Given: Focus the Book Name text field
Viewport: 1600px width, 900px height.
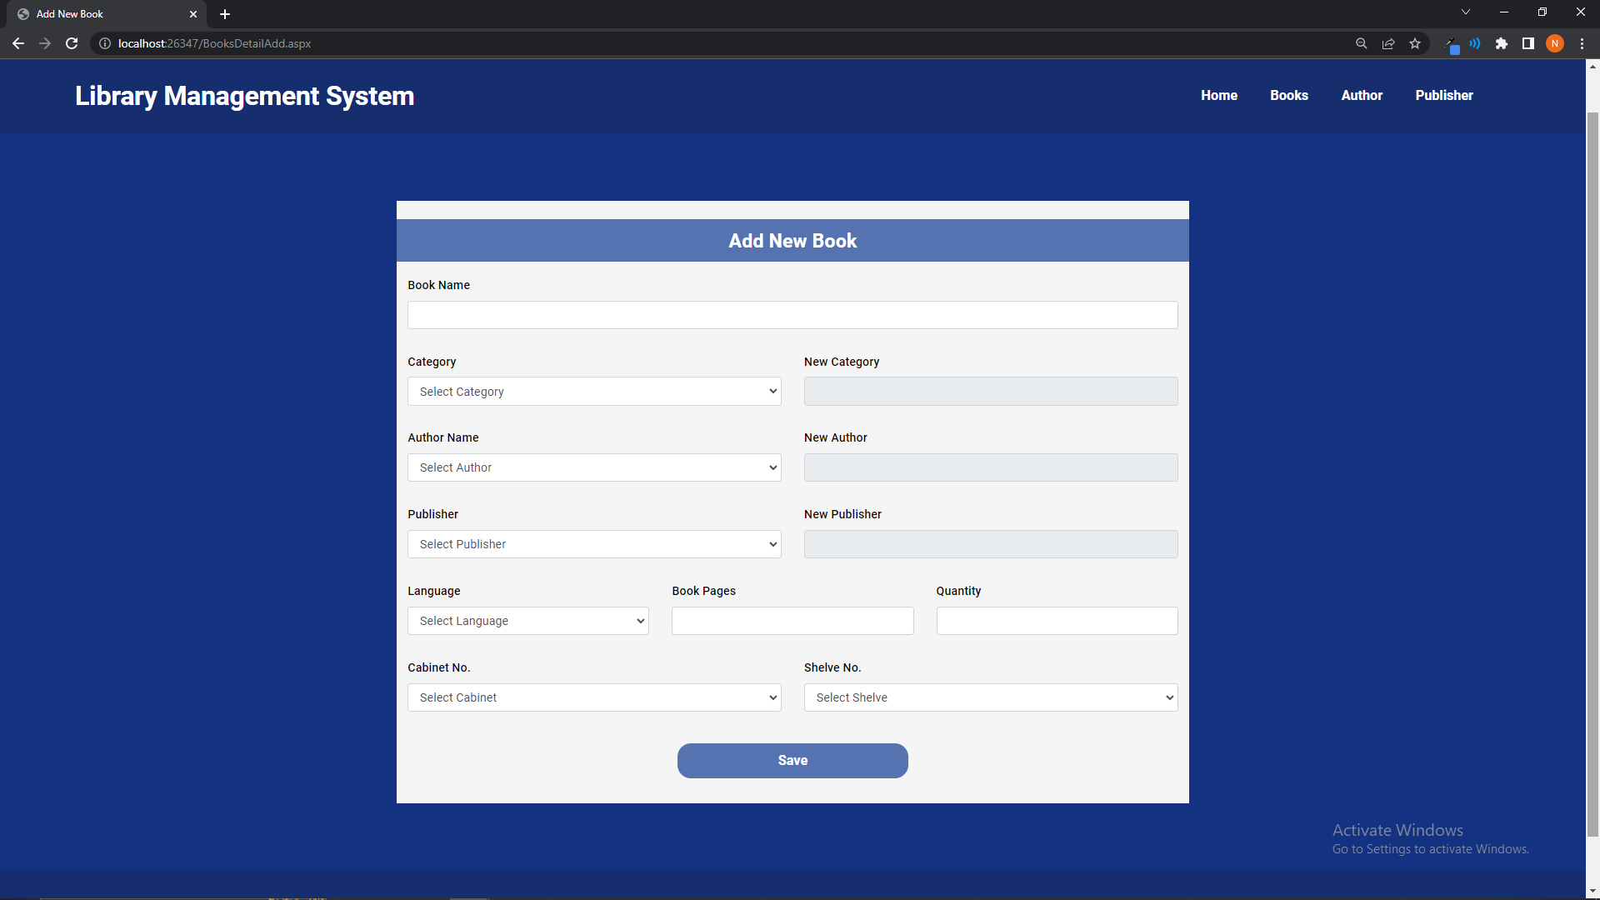Looking at the screenshot, I should pyautogui.click(x=792, y=315).
